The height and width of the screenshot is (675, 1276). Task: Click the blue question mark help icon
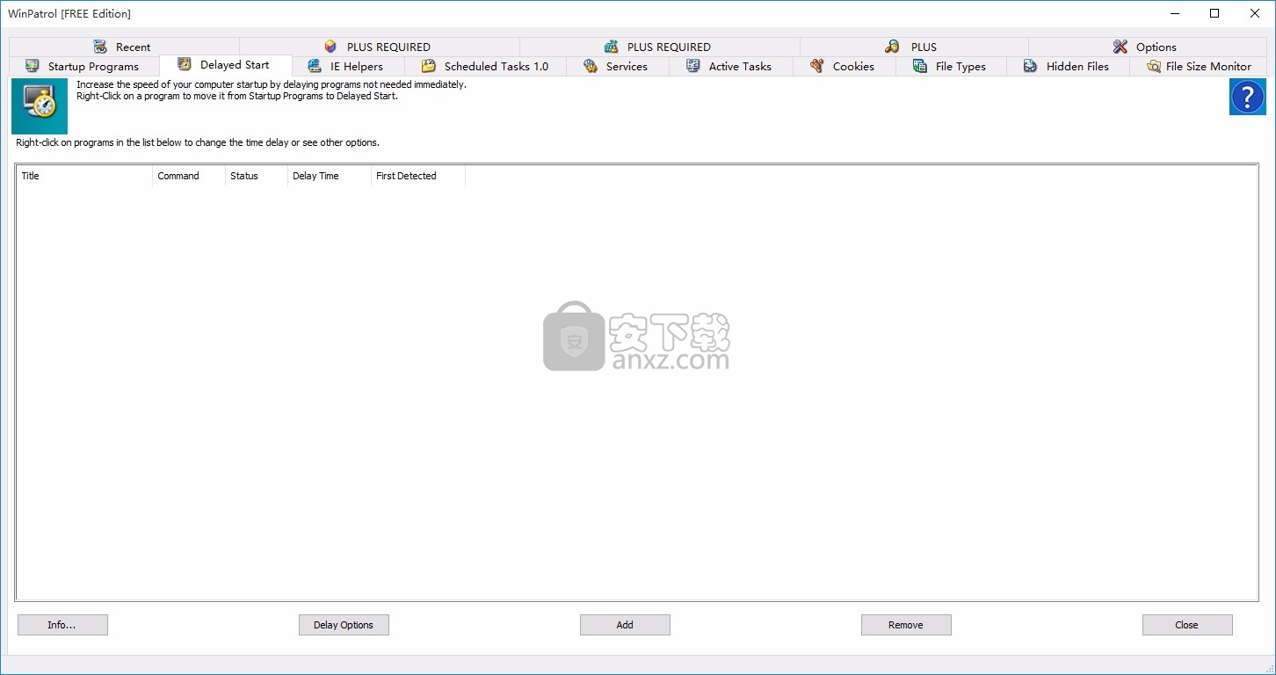point(1248,97)
